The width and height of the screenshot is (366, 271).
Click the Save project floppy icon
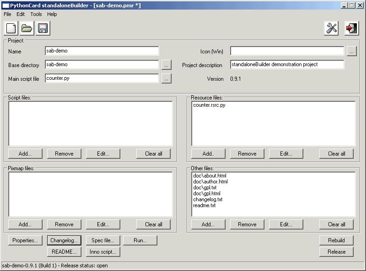point(43,28)
